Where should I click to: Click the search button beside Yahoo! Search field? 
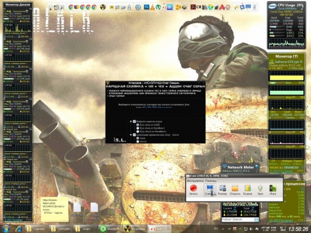(x=256, y=220)
